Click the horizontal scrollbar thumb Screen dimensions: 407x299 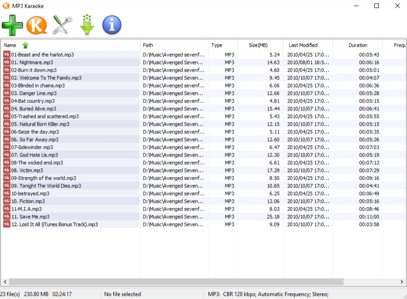pyautogui.click(x=176, y=282)
